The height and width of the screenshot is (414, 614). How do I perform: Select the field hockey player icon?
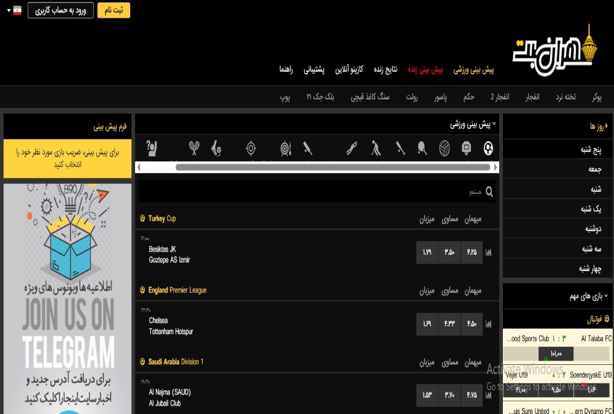click(x=376, y=148)
